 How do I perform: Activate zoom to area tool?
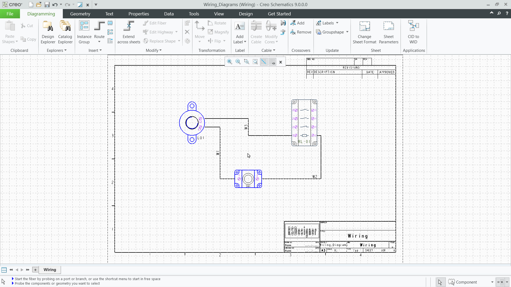[x=246, y=62]
